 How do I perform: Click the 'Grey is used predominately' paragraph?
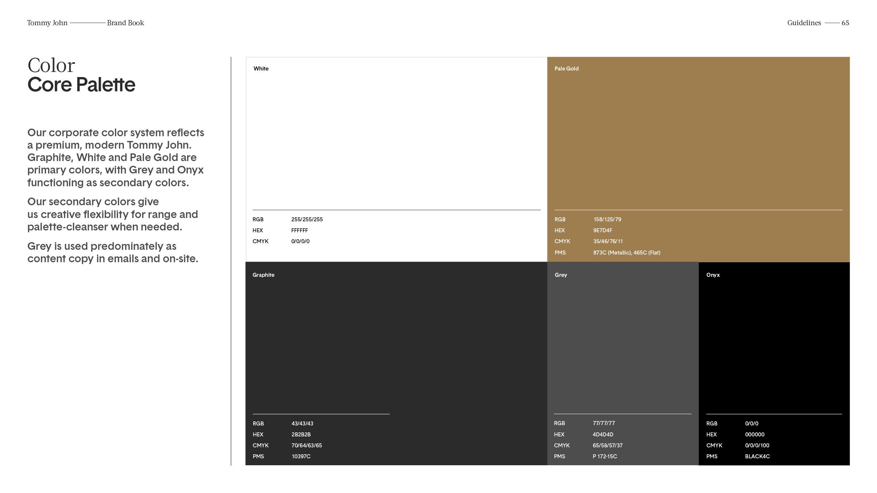pyautogui.click(x=113, y=252)
